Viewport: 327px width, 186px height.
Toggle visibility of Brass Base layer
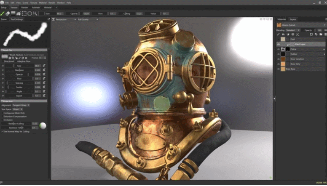278,69
